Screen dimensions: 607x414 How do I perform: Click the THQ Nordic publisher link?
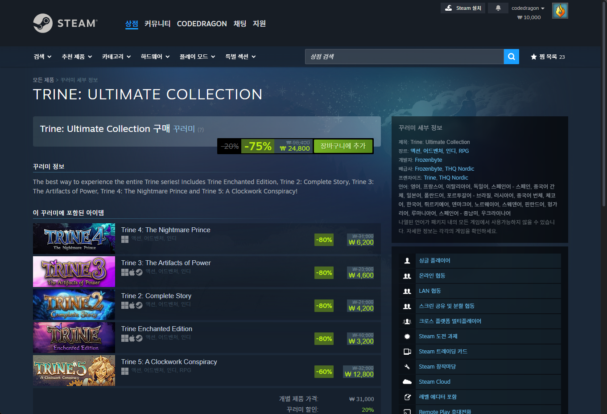click(459, 169)
